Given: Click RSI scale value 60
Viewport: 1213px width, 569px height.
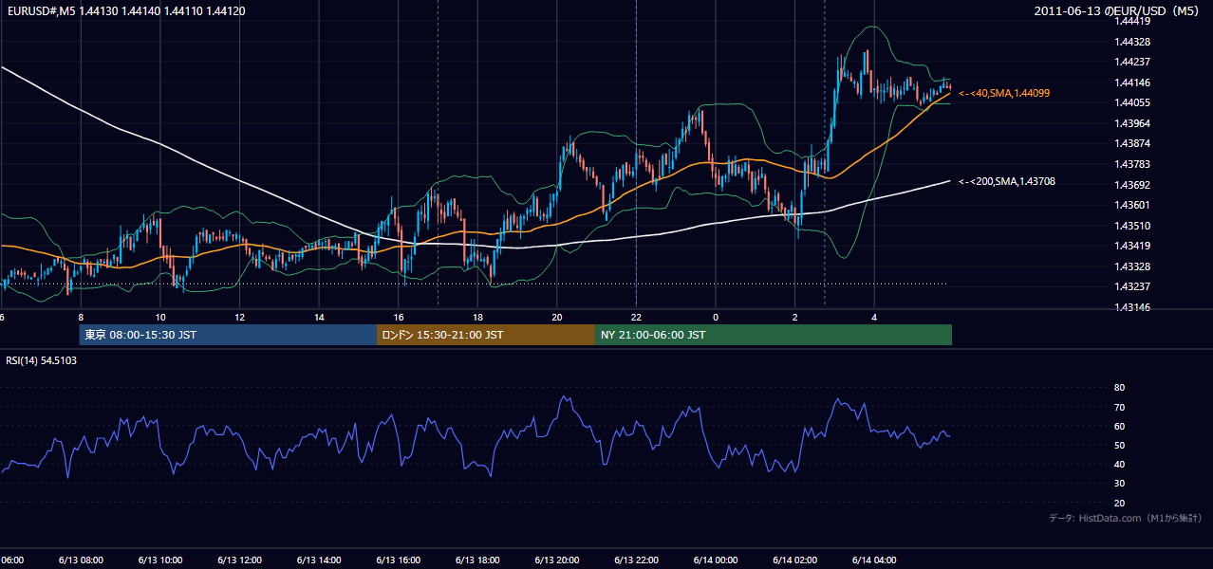Looking at the screenshot, I should pos(1119,426).
